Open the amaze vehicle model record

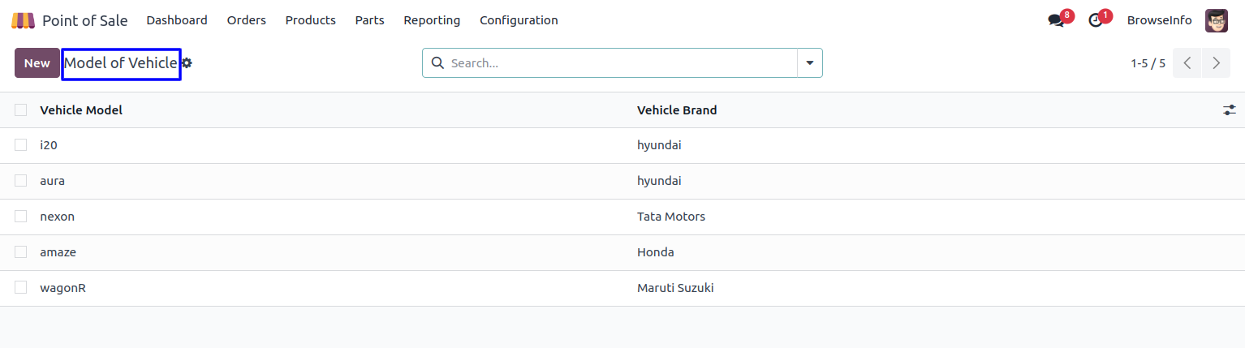tap(58, 252)
